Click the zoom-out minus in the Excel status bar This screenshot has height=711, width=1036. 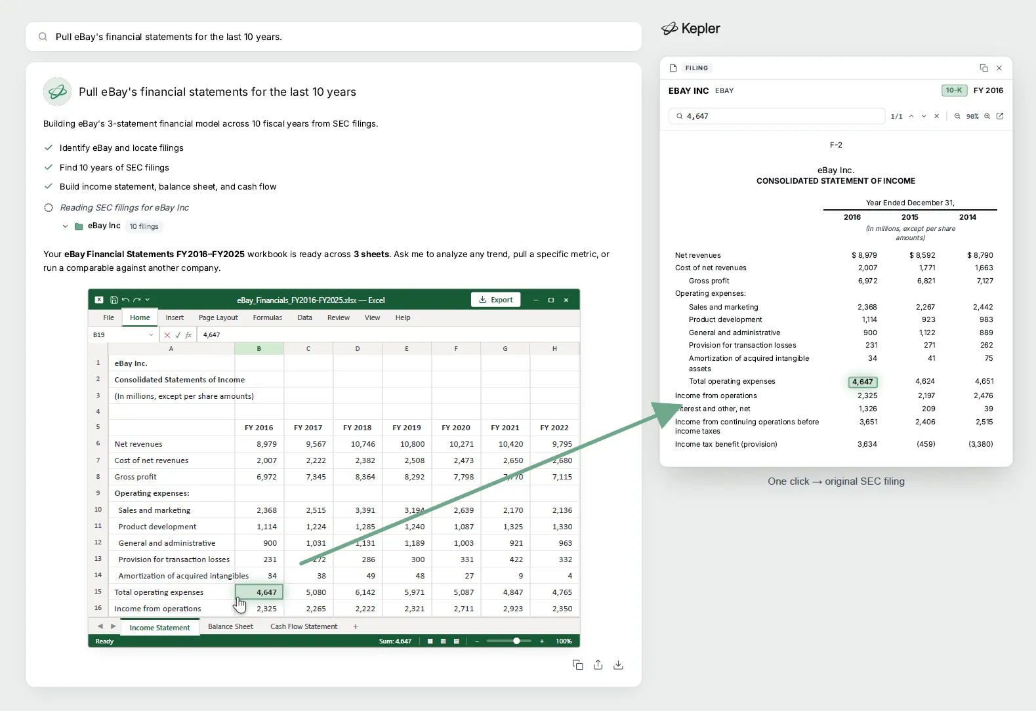tap(477, 641)
